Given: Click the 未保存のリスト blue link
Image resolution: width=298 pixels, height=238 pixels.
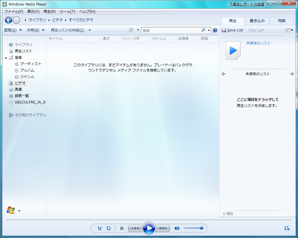Looking at the screenshot, I should [x=258, y=43].
